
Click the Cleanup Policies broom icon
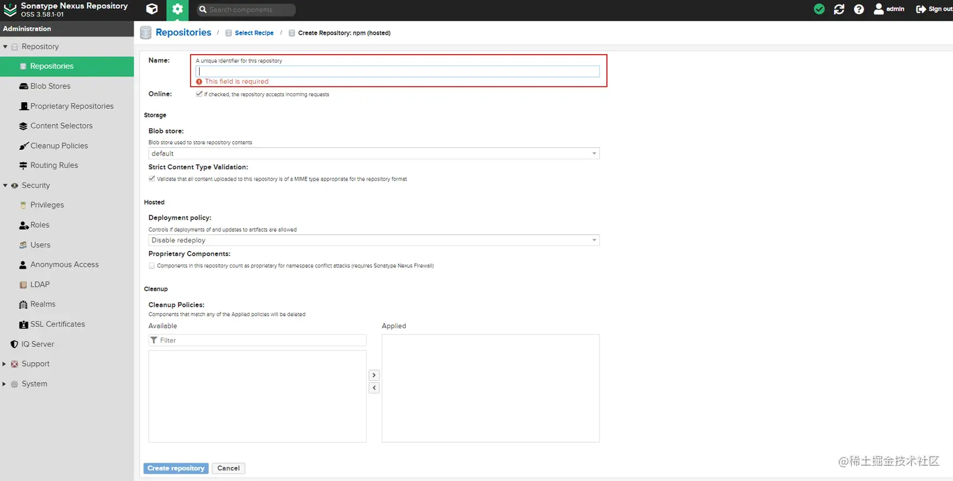(23, 146)
